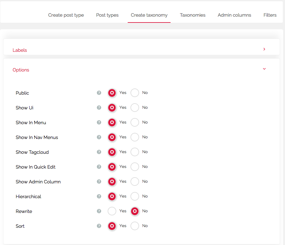Screen dimensions: 285x245
Task: Go to the Admin columns tab
Action: [234, 15]
